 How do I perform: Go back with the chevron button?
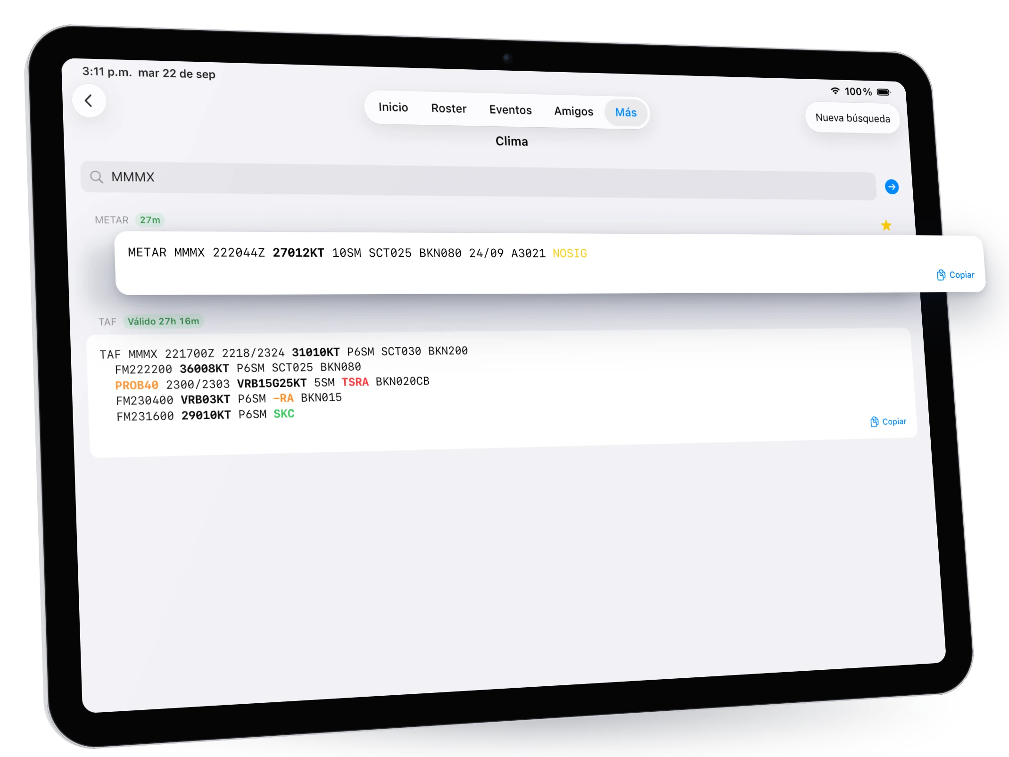point(89,101)
